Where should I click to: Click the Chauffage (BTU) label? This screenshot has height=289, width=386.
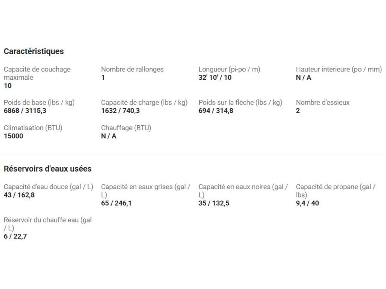(x=126, y=128)
